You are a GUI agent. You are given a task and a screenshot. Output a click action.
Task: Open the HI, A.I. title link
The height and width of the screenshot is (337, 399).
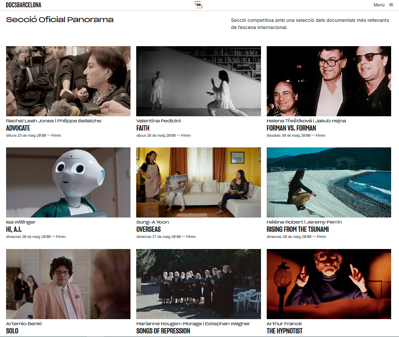[14, 229]
